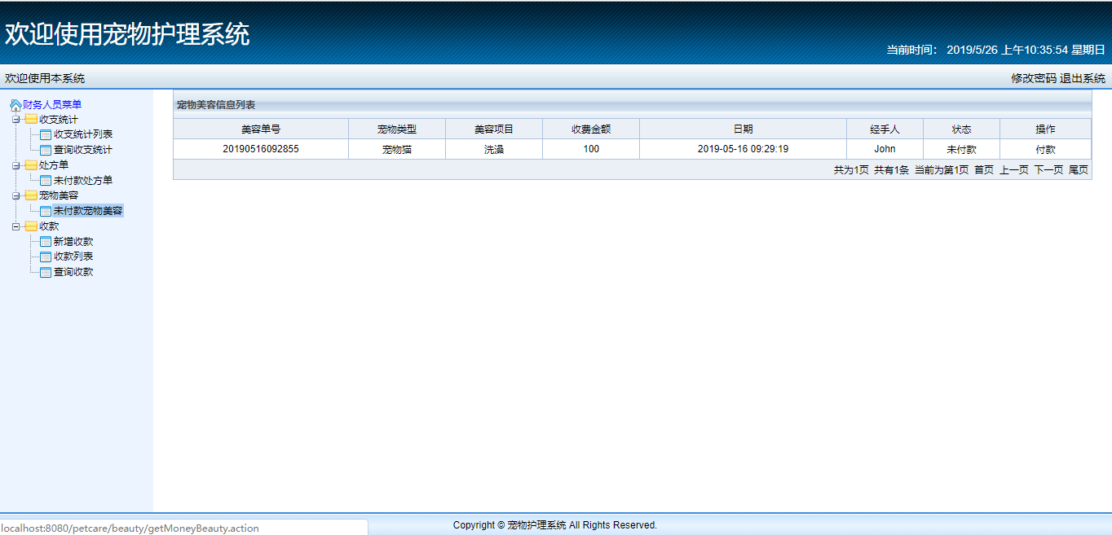
Task: Click the 当前为第1页 text
Action: 942,170
